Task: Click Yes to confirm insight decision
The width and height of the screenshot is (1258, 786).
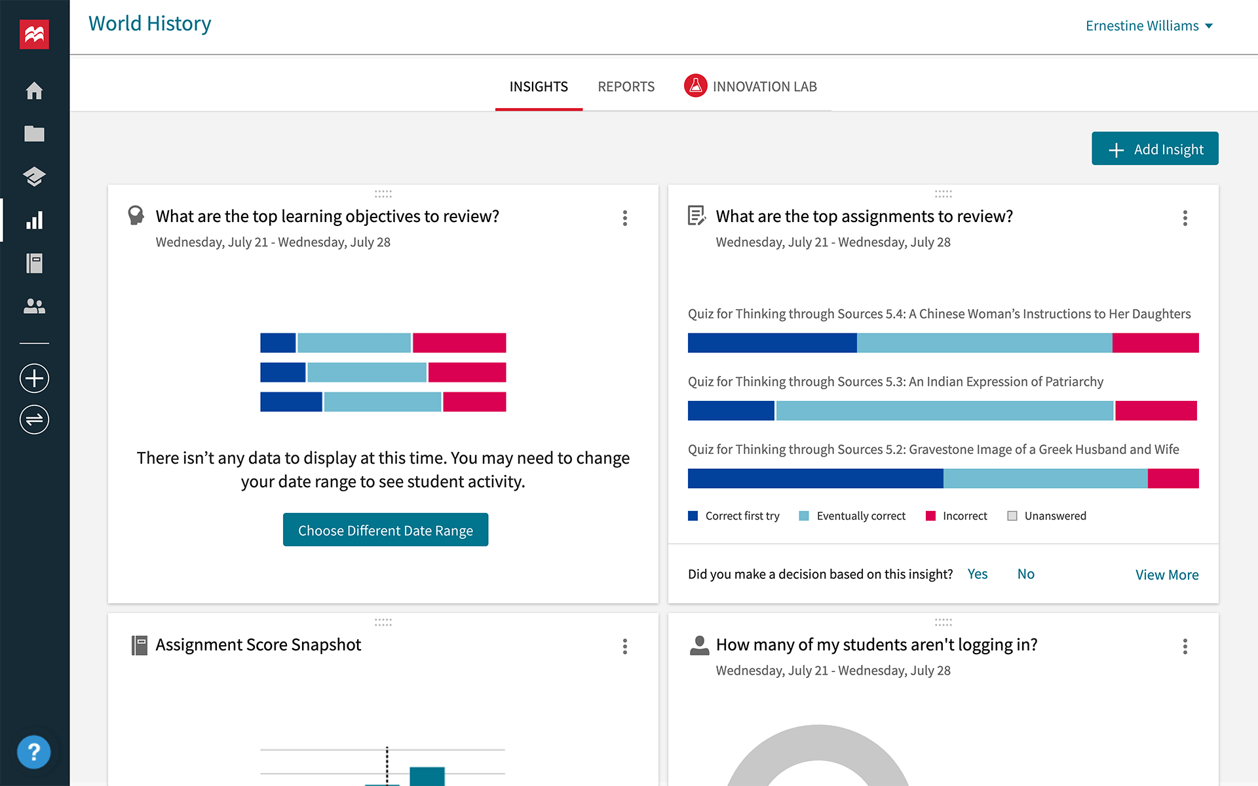Action: pos(977,574)
